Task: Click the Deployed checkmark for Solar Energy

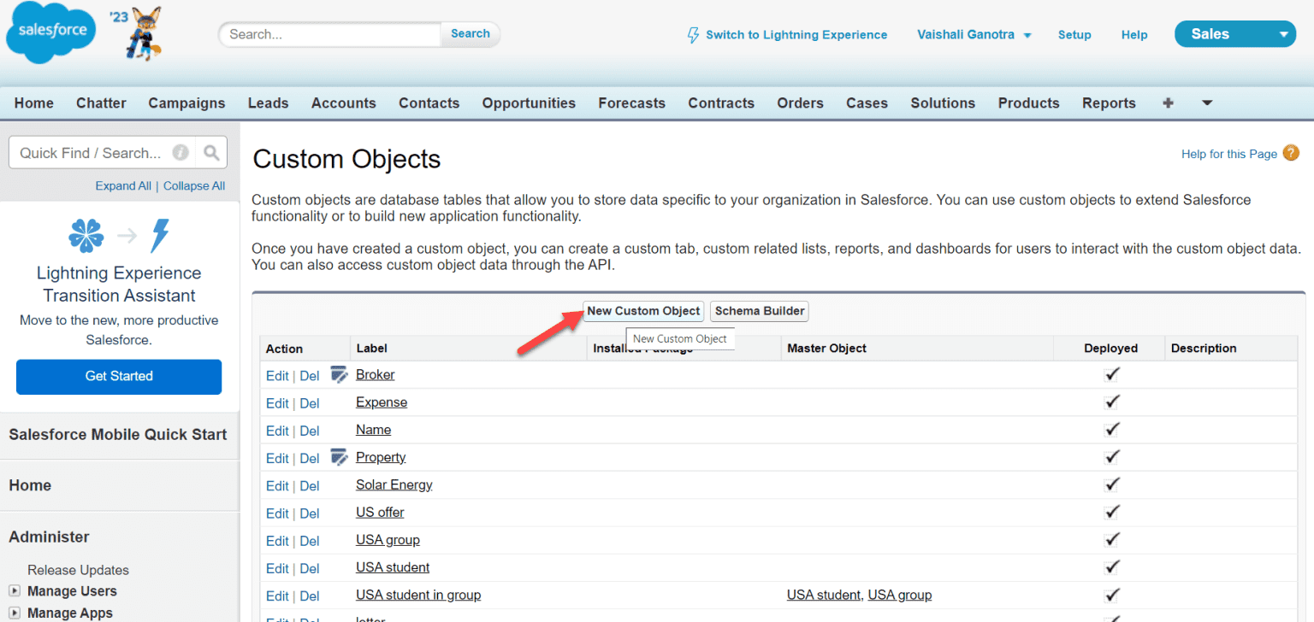Action: 1111,484
